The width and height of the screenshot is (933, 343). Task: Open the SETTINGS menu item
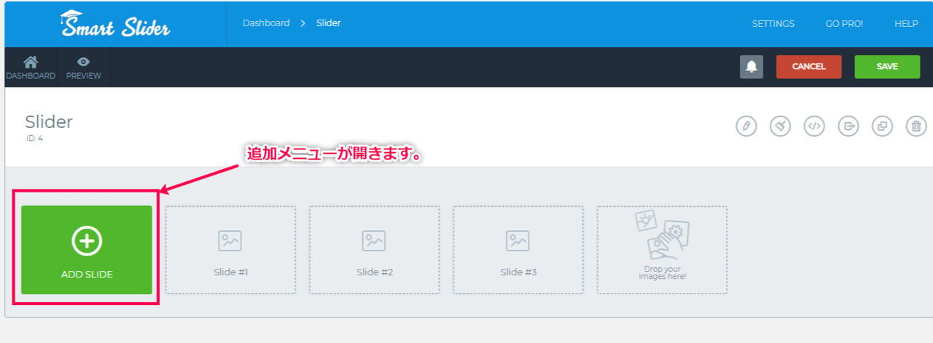(x=773, y=24)
